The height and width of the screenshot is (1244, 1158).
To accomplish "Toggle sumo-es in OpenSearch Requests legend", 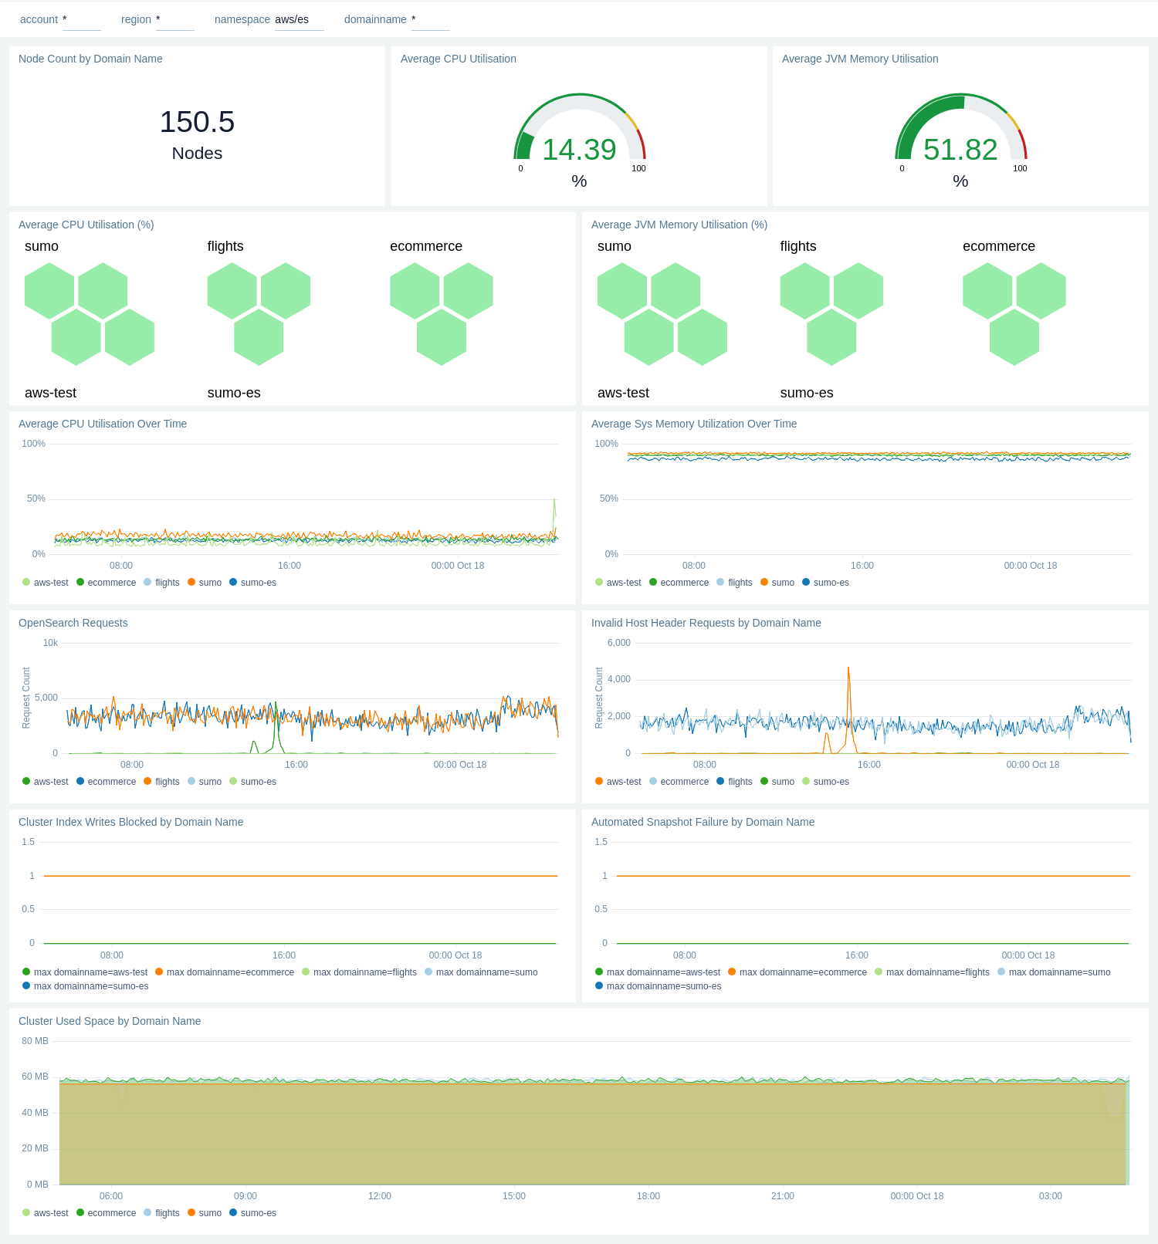I will tap(253, 782).
